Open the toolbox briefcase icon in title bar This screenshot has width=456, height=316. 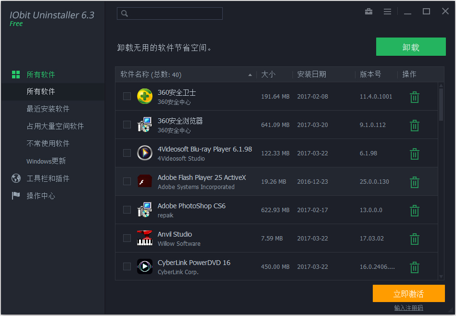click(369, 12)
